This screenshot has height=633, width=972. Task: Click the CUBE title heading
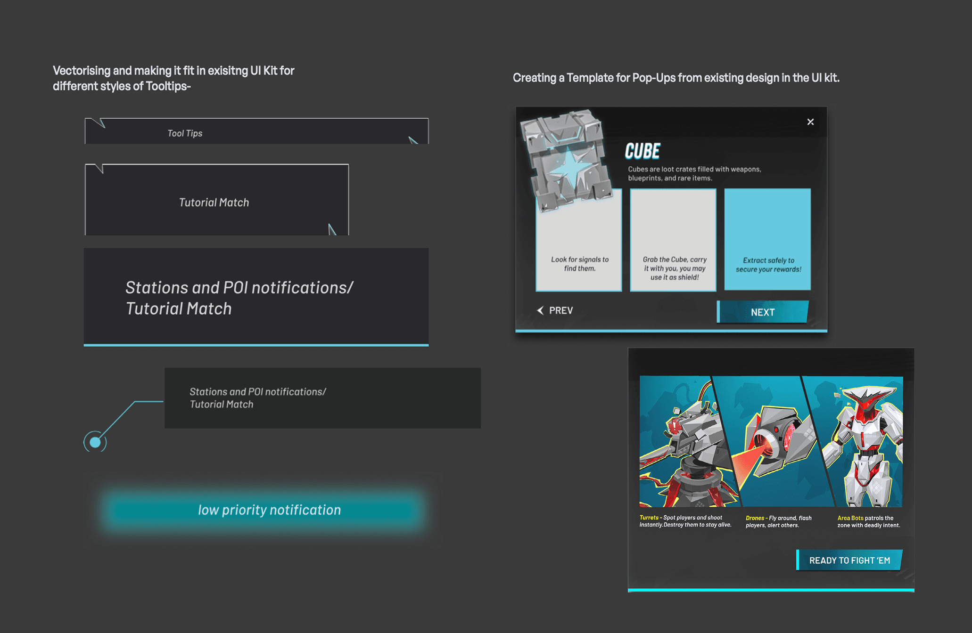642,151
